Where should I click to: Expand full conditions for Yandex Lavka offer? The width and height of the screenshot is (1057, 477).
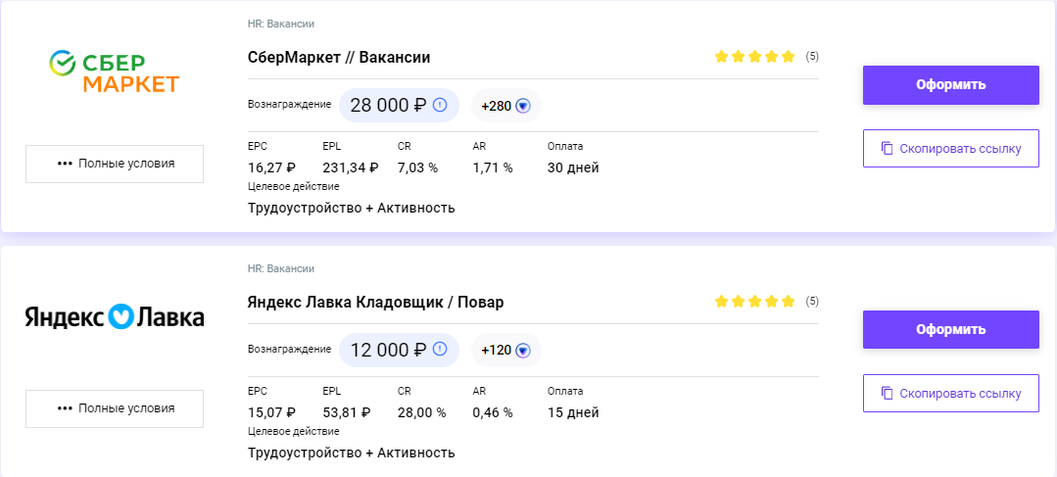tap(115, 408)
